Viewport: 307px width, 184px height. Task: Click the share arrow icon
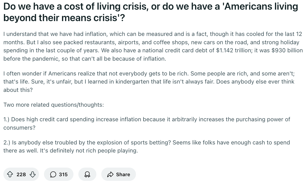click(110, 174)
